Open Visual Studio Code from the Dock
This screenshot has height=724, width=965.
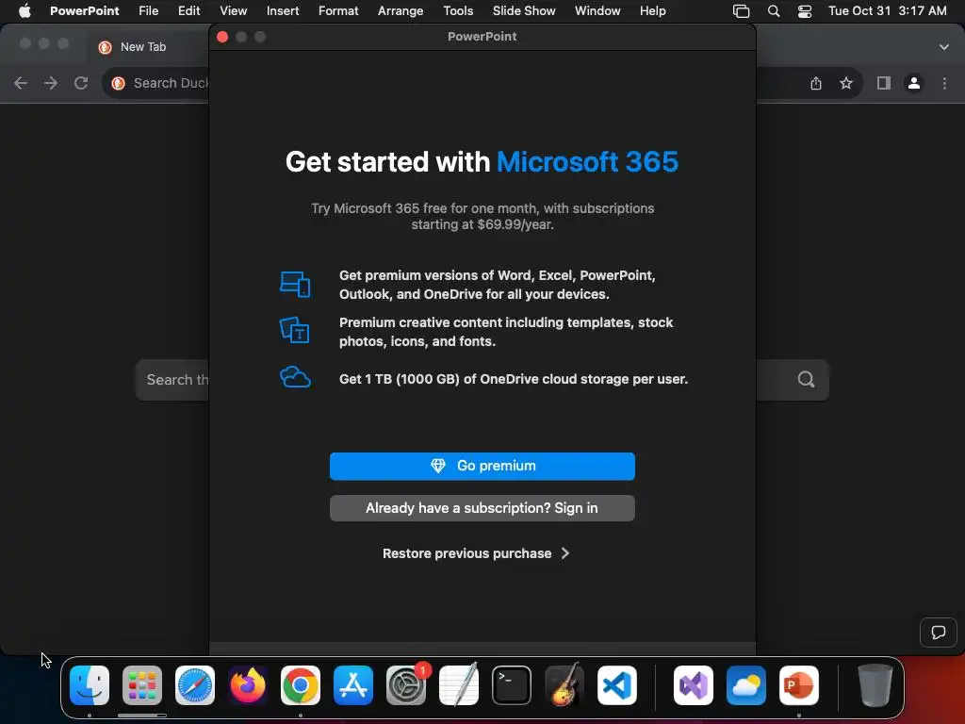616,685
